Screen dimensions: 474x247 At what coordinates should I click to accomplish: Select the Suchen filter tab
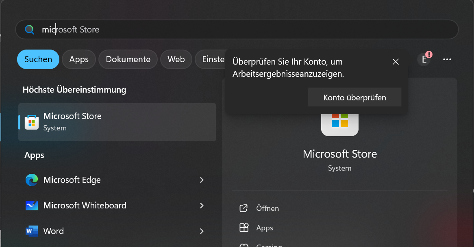(38, 59)
